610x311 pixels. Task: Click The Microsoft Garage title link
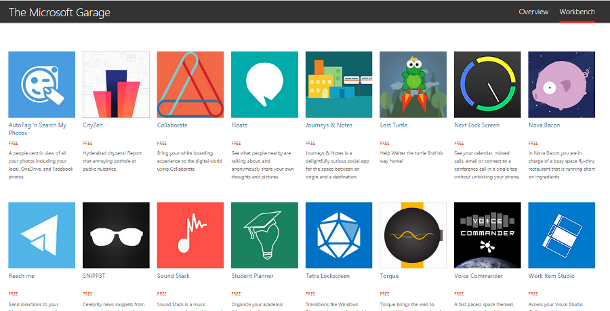(x=60, y=12)
